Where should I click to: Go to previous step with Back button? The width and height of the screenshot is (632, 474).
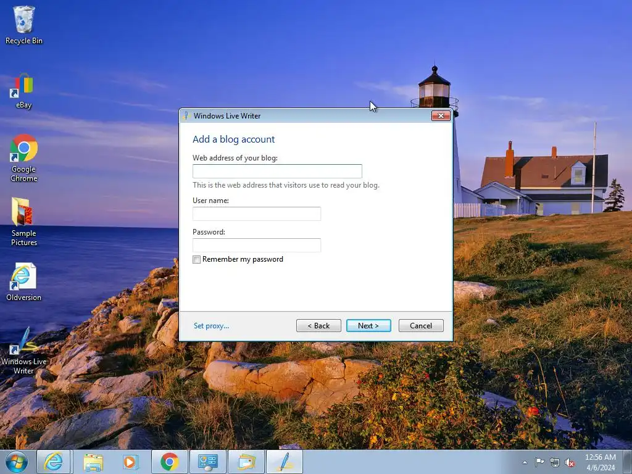point(318,326)
